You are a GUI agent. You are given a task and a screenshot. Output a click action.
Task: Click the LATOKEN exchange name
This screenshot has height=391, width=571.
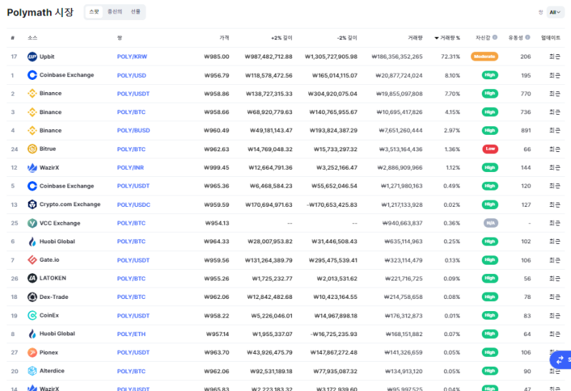tap(53, 278)
